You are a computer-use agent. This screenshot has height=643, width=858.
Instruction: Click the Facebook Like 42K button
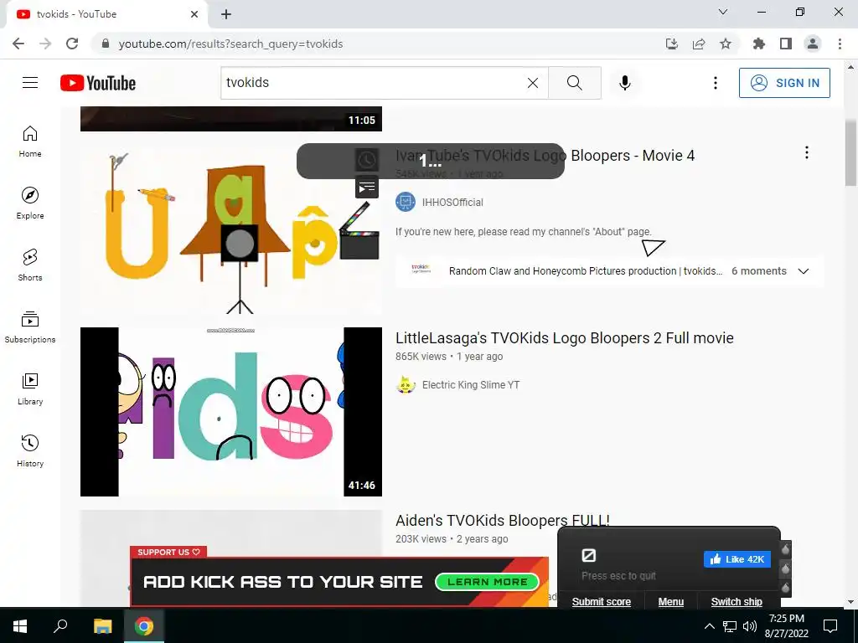pos(737,559)
